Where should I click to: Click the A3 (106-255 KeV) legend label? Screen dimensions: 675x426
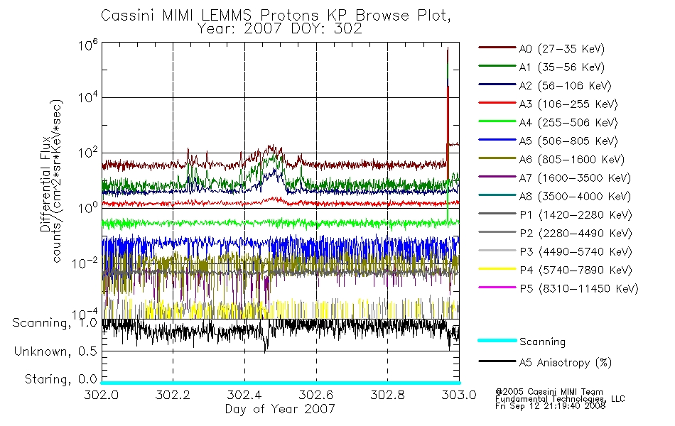(568, 104)
